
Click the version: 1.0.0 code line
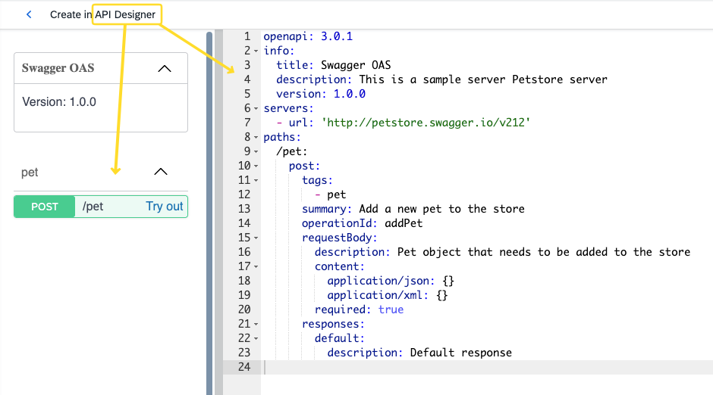coord(321,94)
